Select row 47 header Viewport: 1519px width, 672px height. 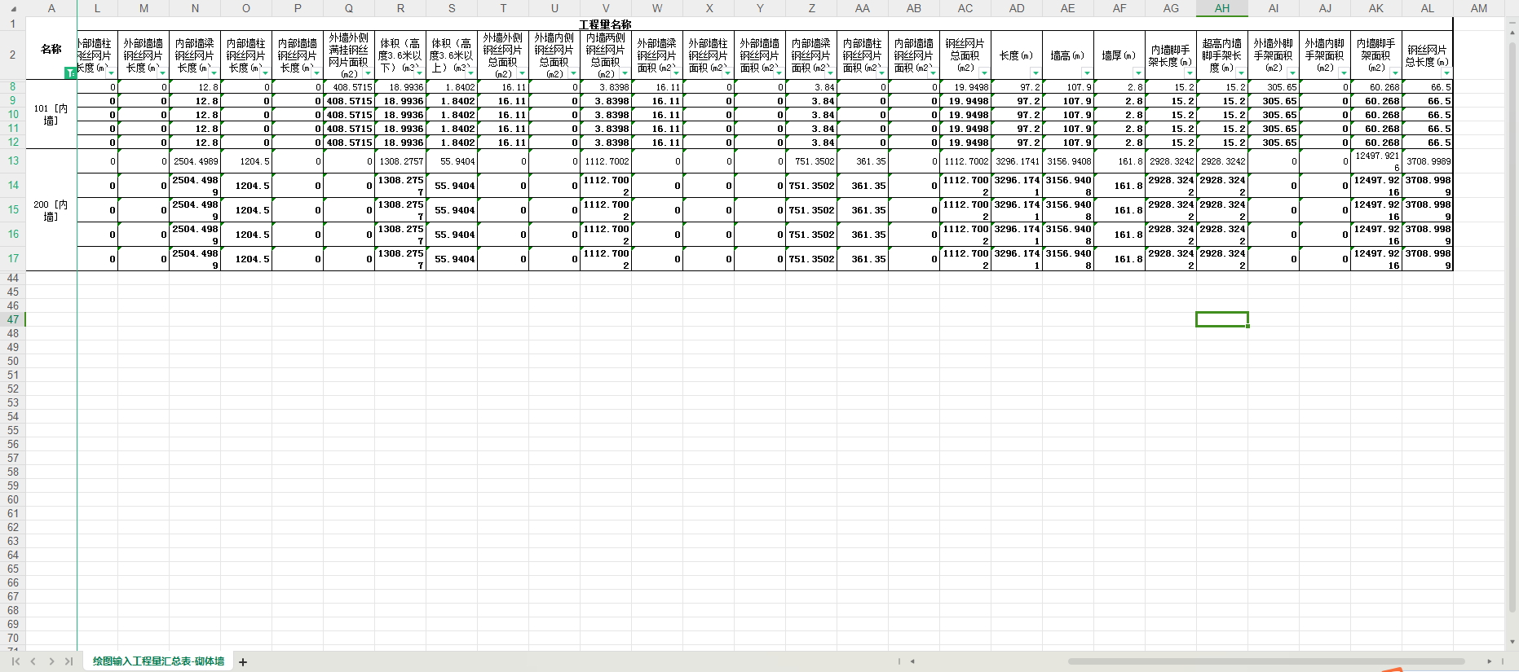click(13, 319)
